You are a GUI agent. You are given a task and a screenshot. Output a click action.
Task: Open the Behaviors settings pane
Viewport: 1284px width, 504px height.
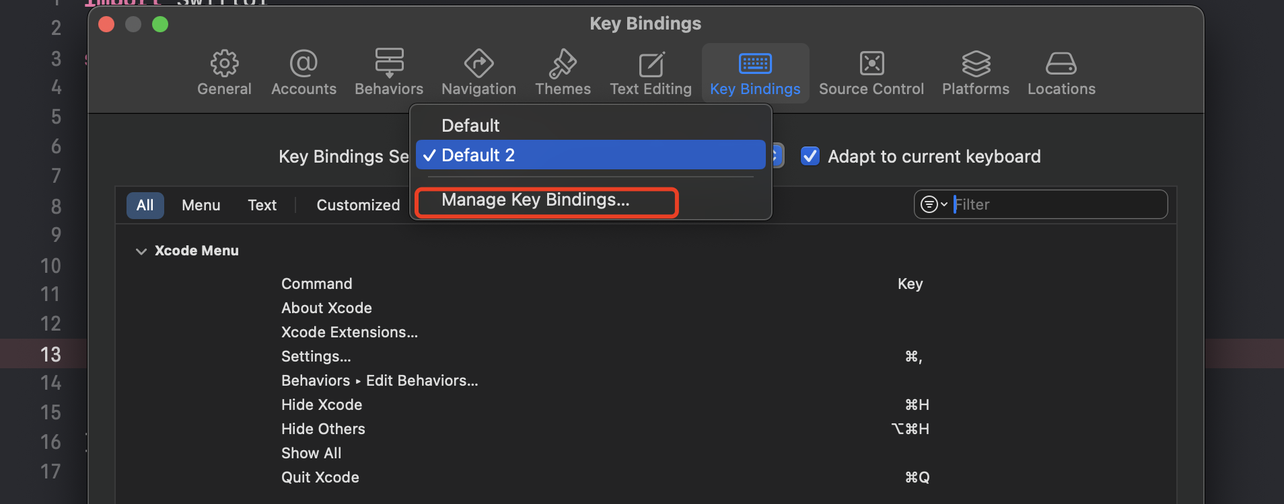[x=388, y=72]
